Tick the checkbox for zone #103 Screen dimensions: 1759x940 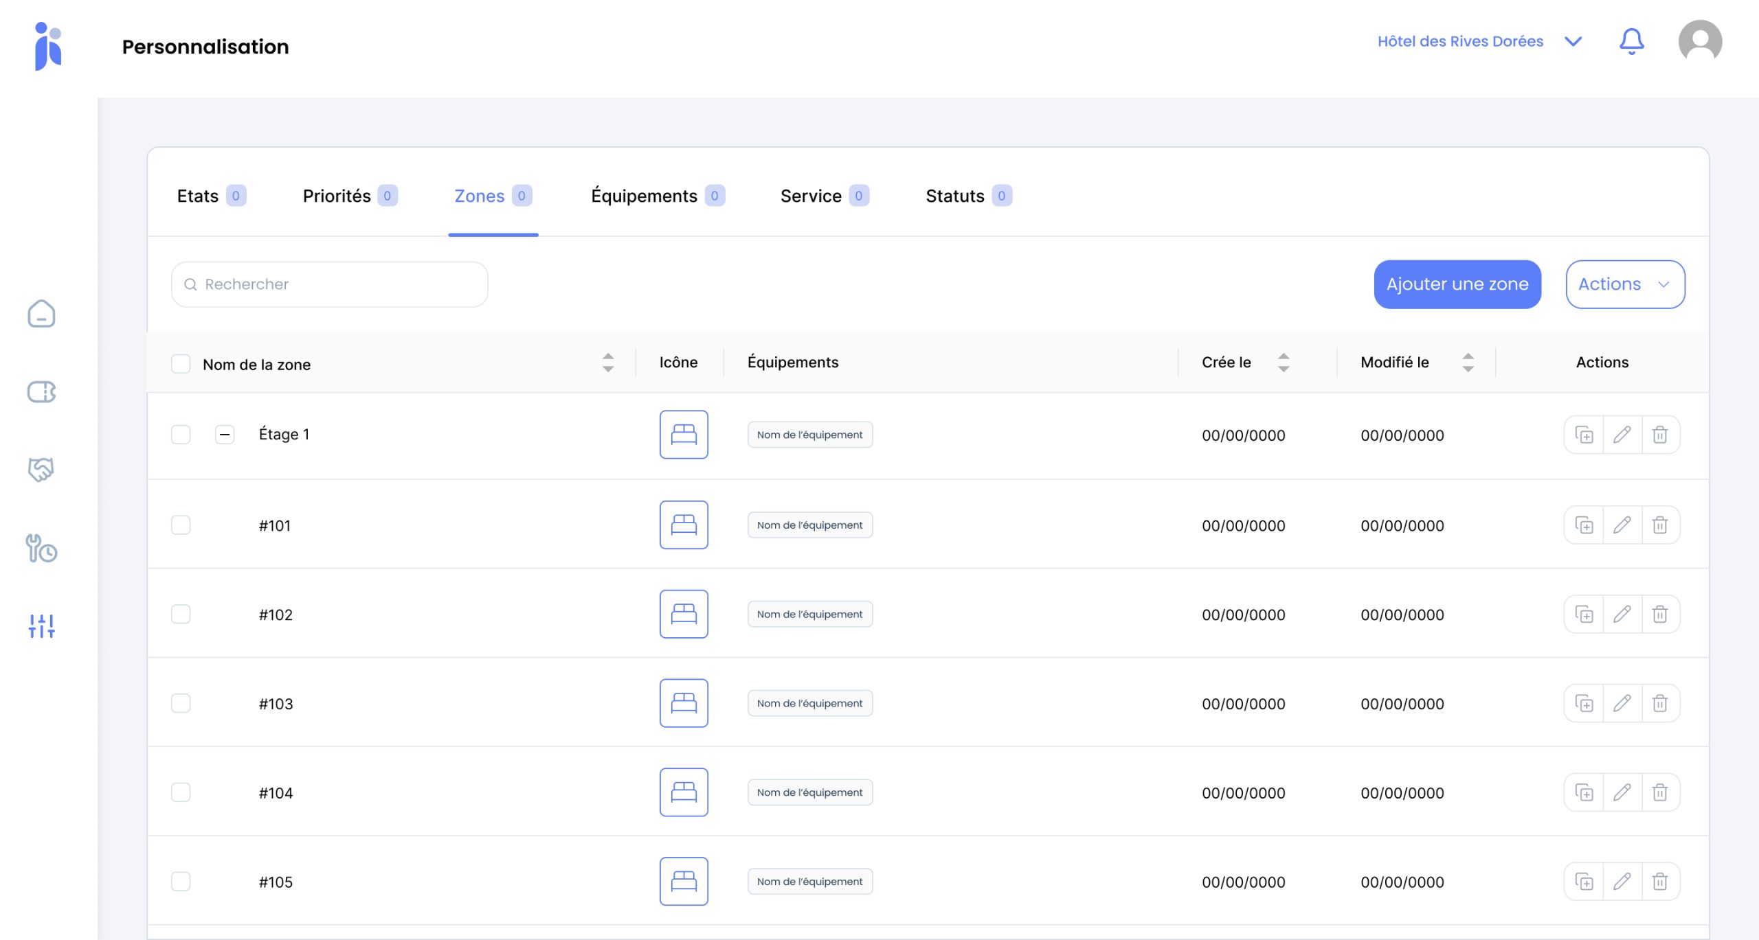point(181,703)
